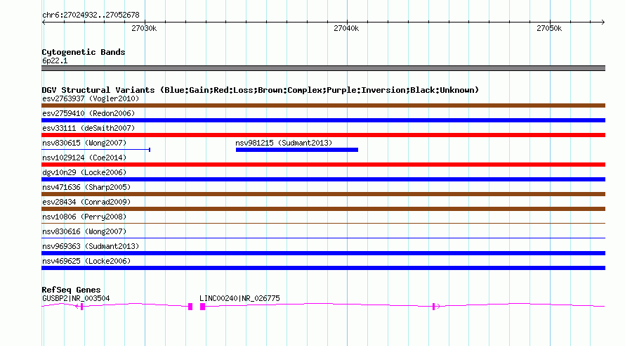Select the brown esv28434 complex bar

[x=323, y=209]
